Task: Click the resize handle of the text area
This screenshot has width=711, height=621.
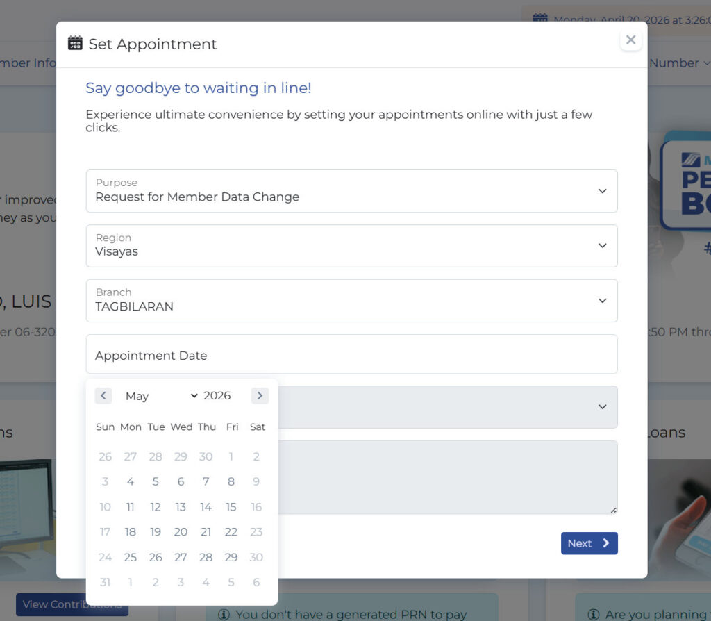Action: [614, 511]
